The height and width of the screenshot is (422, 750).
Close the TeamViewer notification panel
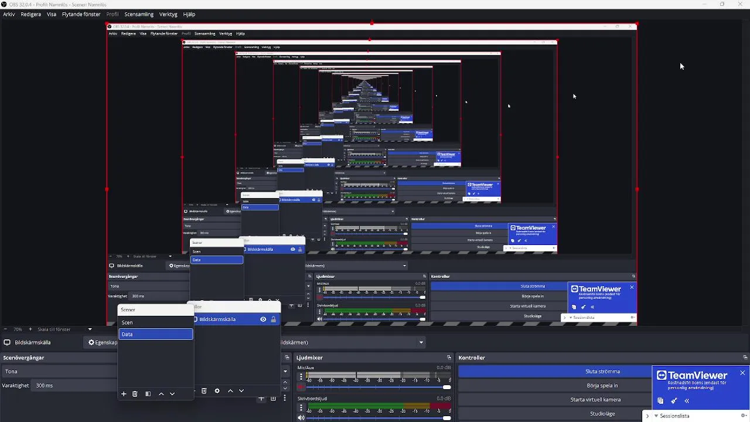coord(742,373)
